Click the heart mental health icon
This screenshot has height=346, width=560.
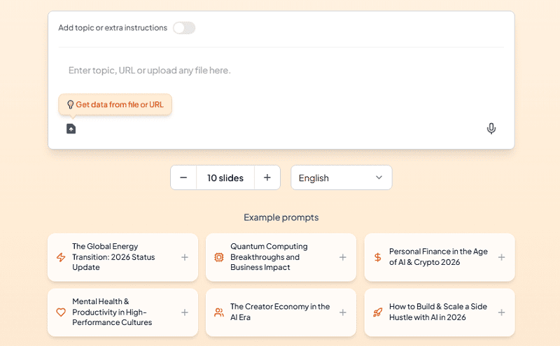pyautogui.click(x=61, y=312)
